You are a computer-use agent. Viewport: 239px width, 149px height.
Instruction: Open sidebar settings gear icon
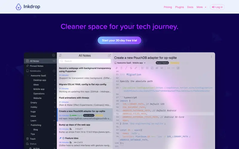(53, 55)
